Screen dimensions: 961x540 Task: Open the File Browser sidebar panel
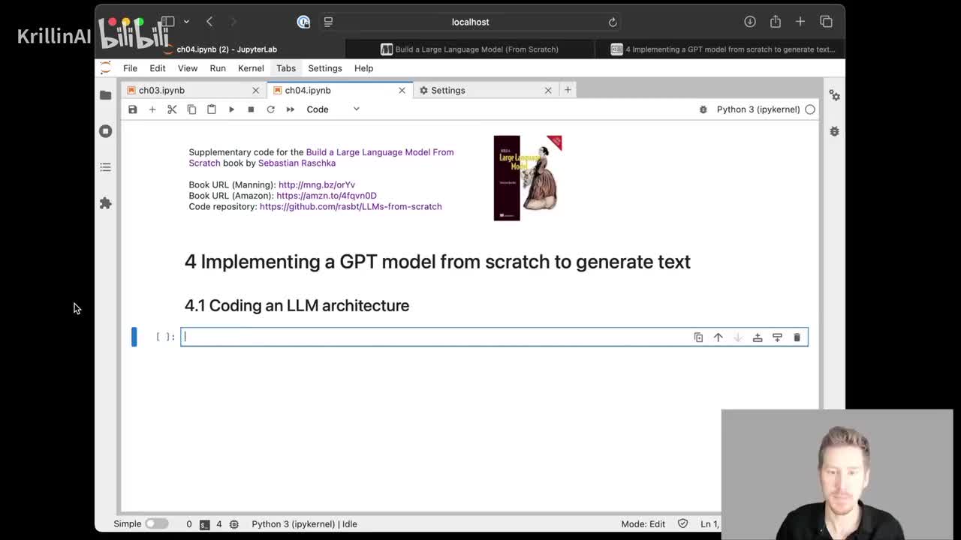tap(105, 95)
